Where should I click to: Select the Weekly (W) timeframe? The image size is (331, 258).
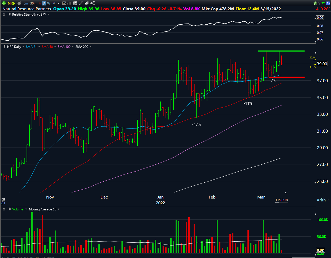pyautogui.click(x=49, y=3)
